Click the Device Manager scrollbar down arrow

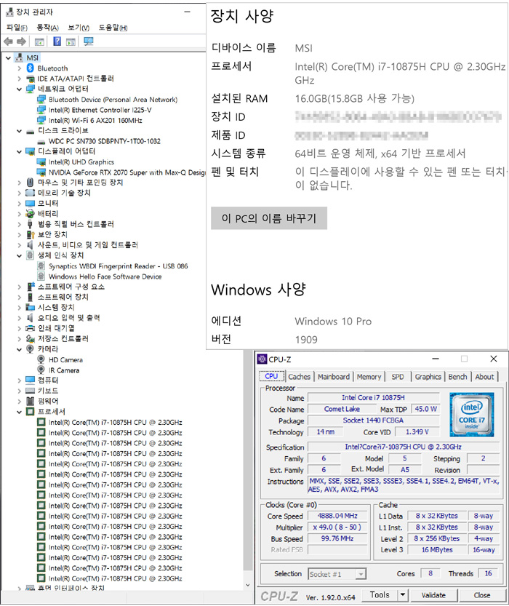[247, 585]
